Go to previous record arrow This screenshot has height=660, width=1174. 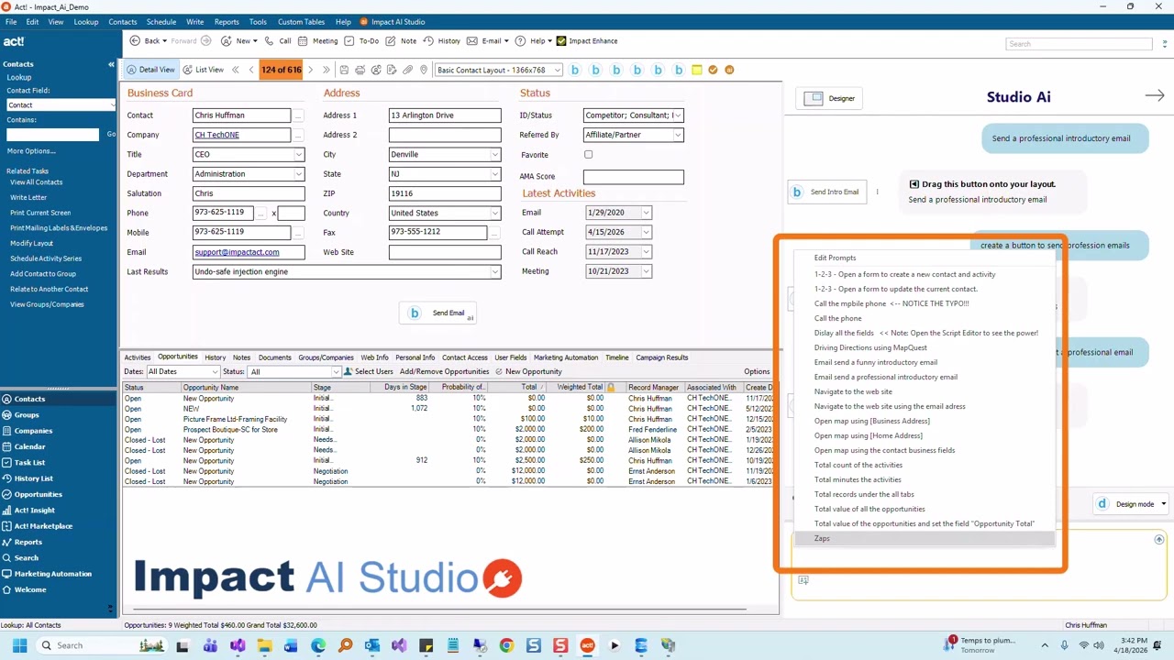pos(251,70)
